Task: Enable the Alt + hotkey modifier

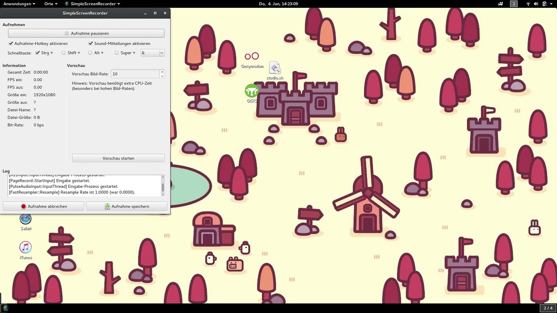Action: tap(90, 53)
